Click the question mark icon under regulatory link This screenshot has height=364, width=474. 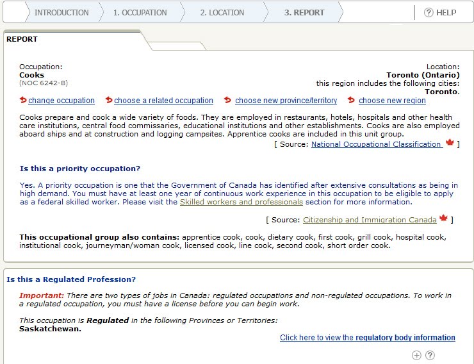[x=430, y=355]
